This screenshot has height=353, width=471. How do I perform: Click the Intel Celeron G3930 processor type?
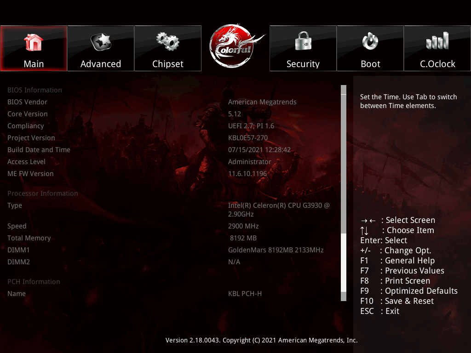click(279, 210)
